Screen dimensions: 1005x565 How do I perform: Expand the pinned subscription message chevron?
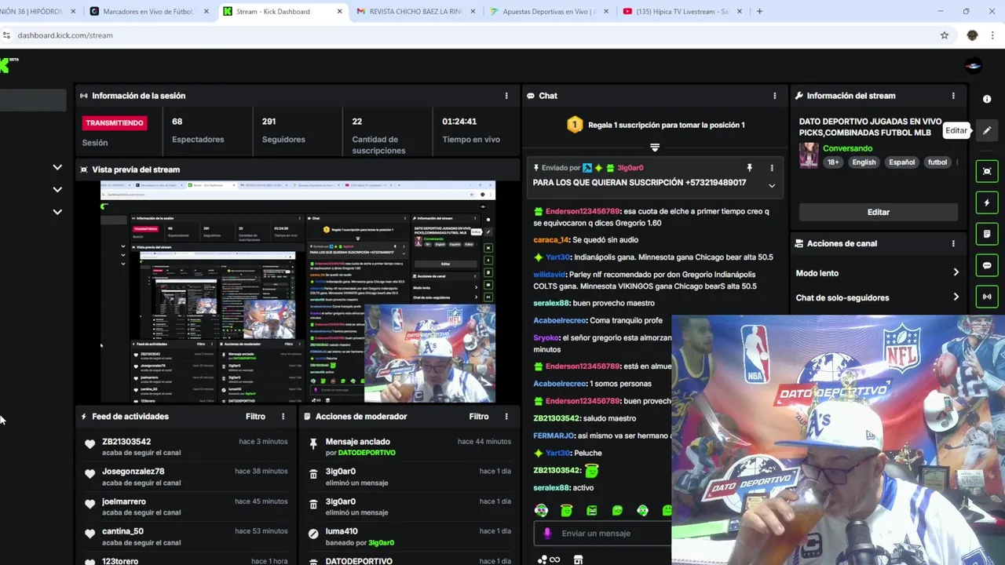coord(771,186)
